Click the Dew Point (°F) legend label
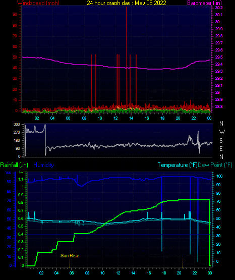 215,165
